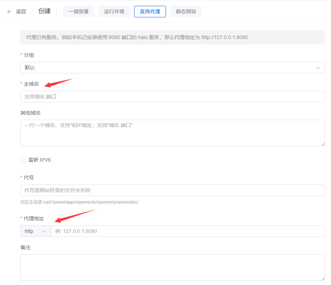Click the chevron beside http
The height and width of the screenshot is (285, 331).
tap(45, 231)
